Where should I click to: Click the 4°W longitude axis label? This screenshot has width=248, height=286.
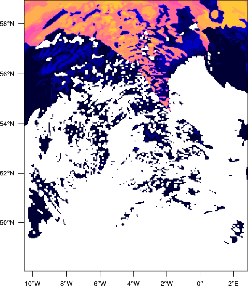tap(134, 283)
